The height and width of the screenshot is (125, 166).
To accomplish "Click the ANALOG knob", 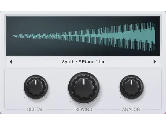I will coord(131,86).
